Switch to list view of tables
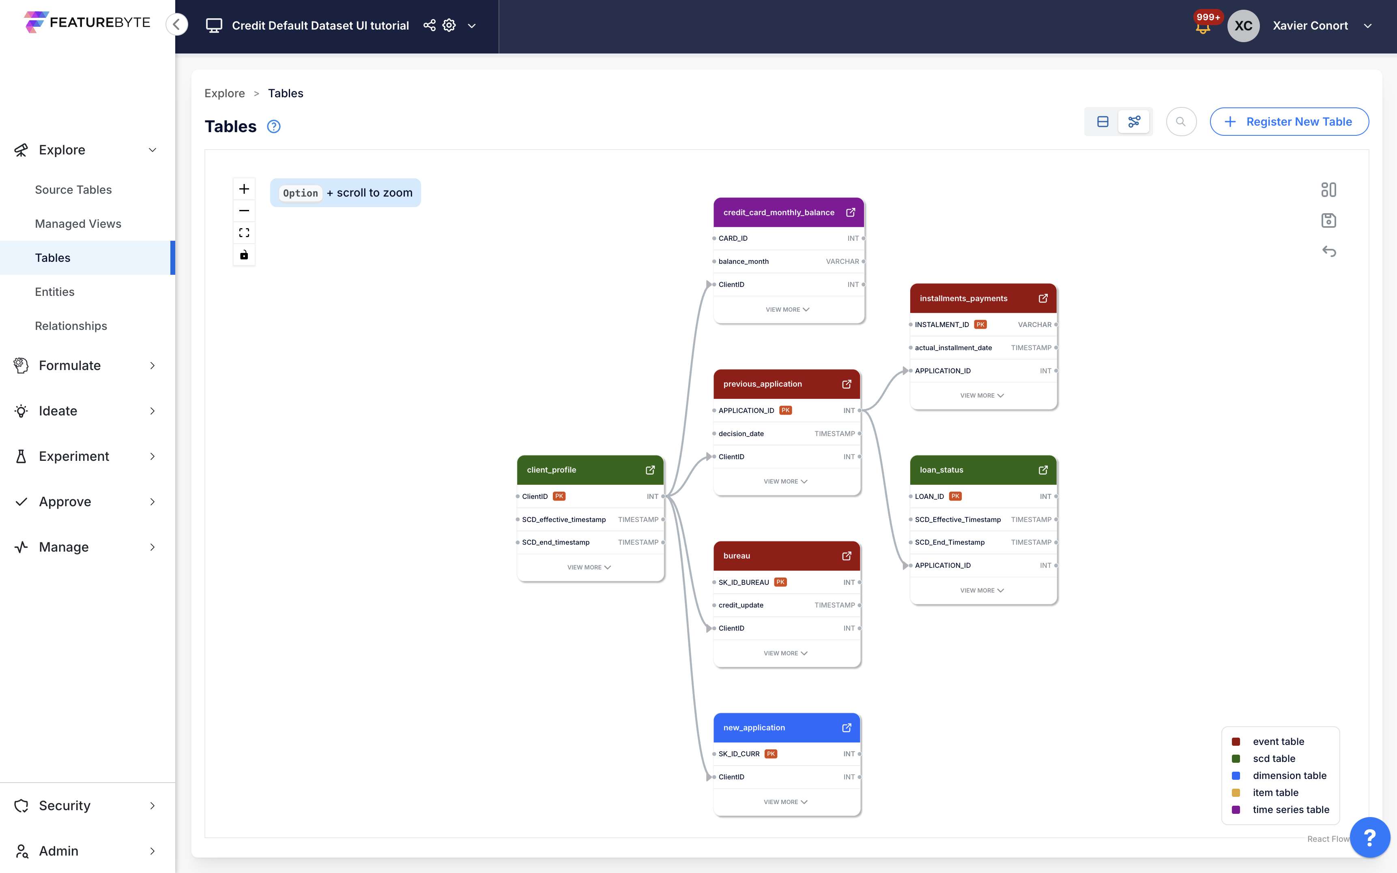Viewport: 1397px width, 873px height. tap(1103, 122)
